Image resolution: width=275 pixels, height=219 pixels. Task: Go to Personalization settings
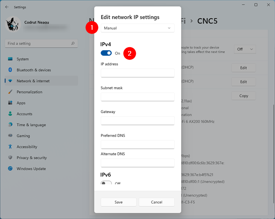click(42, 92)
